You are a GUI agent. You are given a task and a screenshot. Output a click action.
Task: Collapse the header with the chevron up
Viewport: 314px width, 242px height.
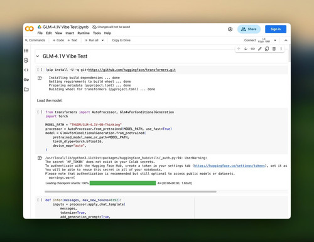point(286,40)
